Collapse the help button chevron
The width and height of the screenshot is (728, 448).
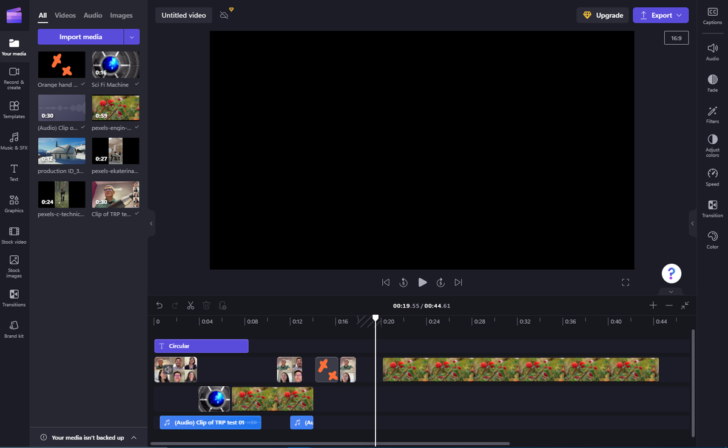671,292
